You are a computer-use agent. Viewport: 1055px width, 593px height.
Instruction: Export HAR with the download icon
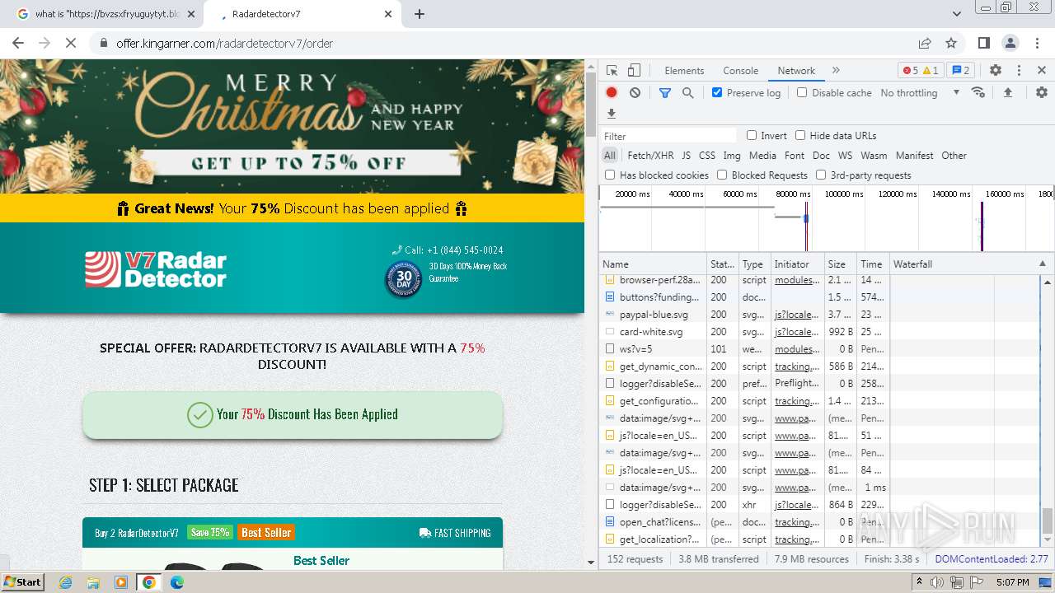pyautogui.click(x=612, y=114)
